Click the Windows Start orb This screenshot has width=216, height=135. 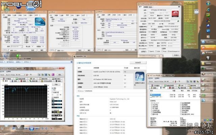[208, 3]
